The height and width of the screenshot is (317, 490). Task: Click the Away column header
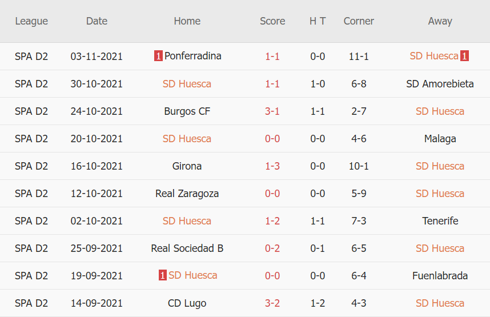tap(440, 21)
